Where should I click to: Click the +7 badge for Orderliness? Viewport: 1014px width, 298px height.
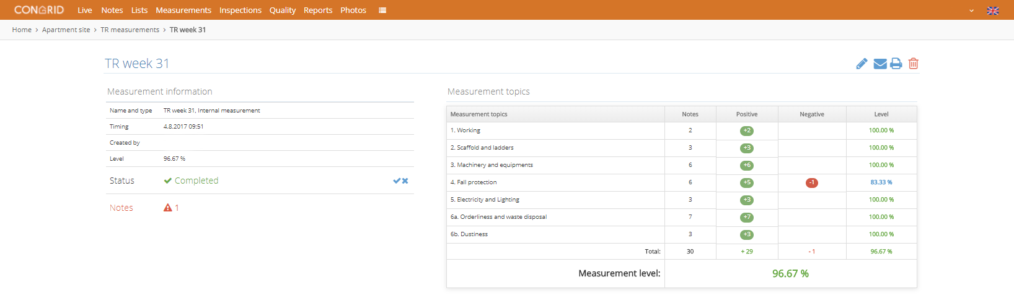click(x=747, y=217)
